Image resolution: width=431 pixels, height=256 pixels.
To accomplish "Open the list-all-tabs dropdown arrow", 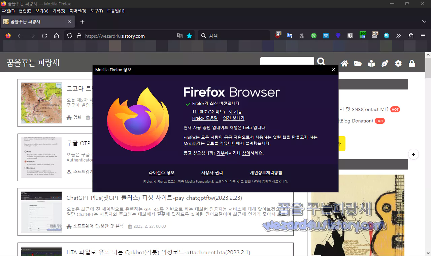I will coord(424,22).
